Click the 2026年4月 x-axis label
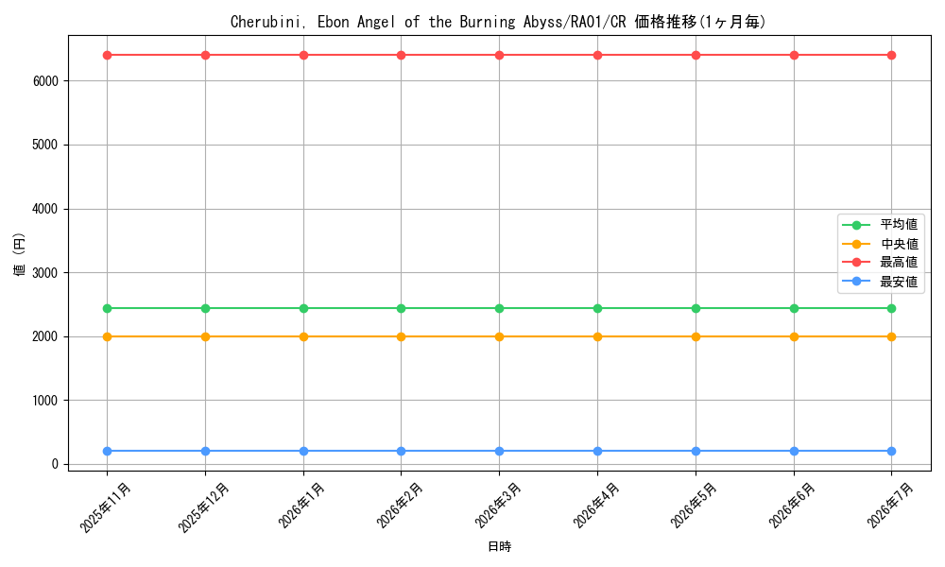945x567 pixels. 596,507
